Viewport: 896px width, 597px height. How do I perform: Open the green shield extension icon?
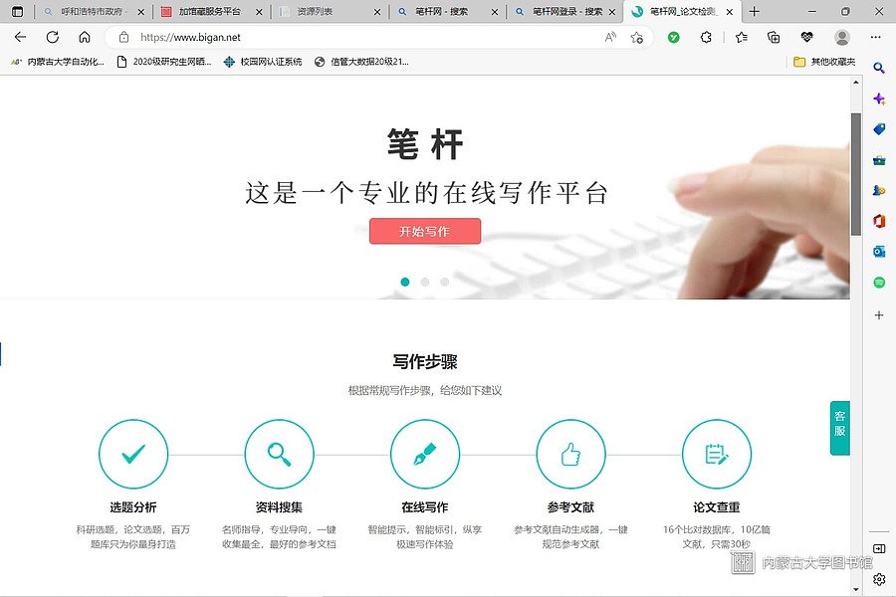click(674, 37)
